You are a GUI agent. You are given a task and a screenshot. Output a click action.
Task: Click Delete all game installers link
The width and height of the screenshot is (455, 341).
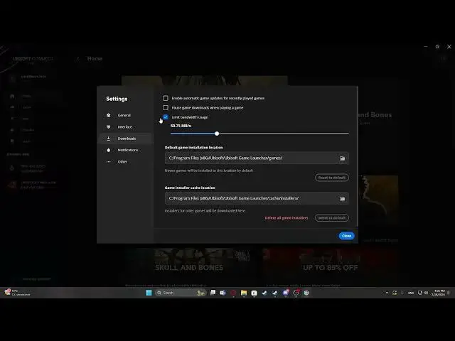(x=287, y=218)
